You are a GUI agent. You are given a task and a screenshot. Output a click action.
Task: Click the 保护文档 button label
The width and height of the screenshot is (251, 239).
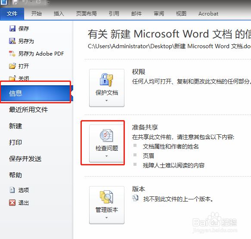click(107, 93)
